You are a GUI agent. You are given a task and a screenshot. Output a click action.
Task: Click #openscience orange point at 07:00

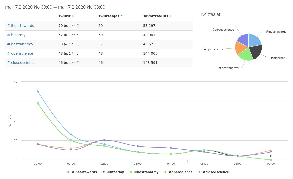[x=271, y=150]
